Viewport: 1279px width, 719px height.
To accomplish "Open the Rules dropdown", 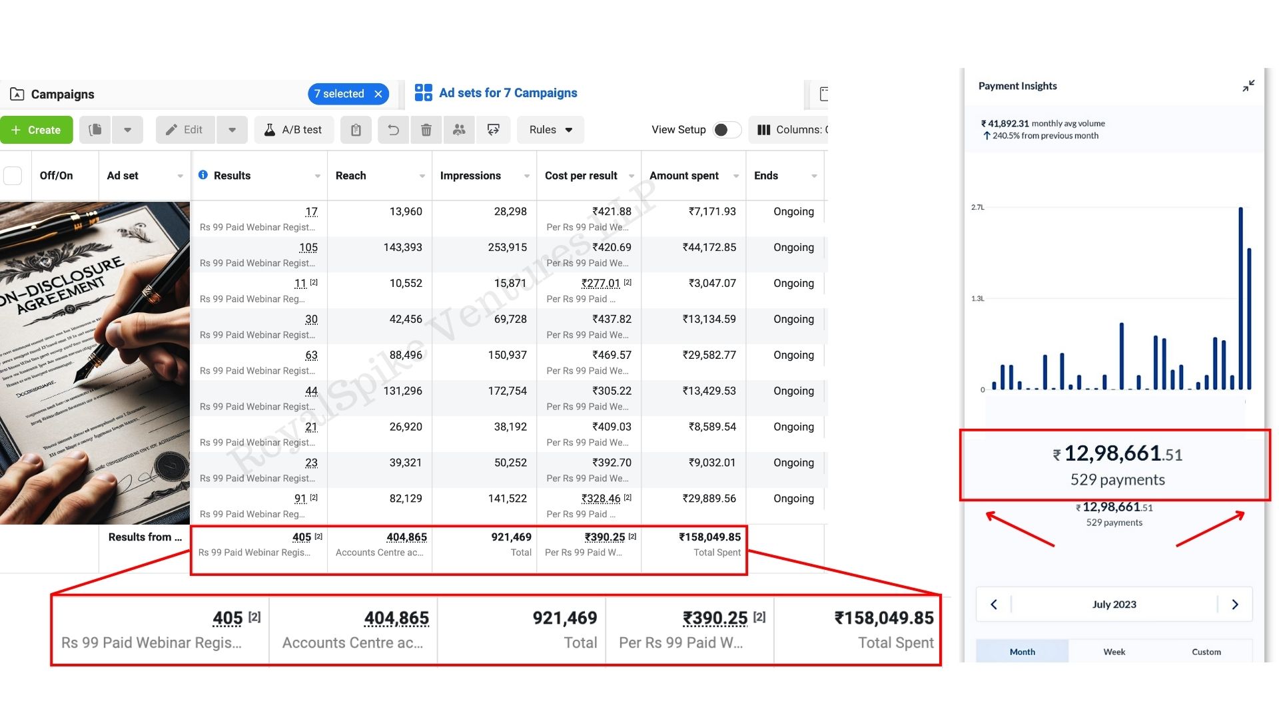I will tap(550, 130).
